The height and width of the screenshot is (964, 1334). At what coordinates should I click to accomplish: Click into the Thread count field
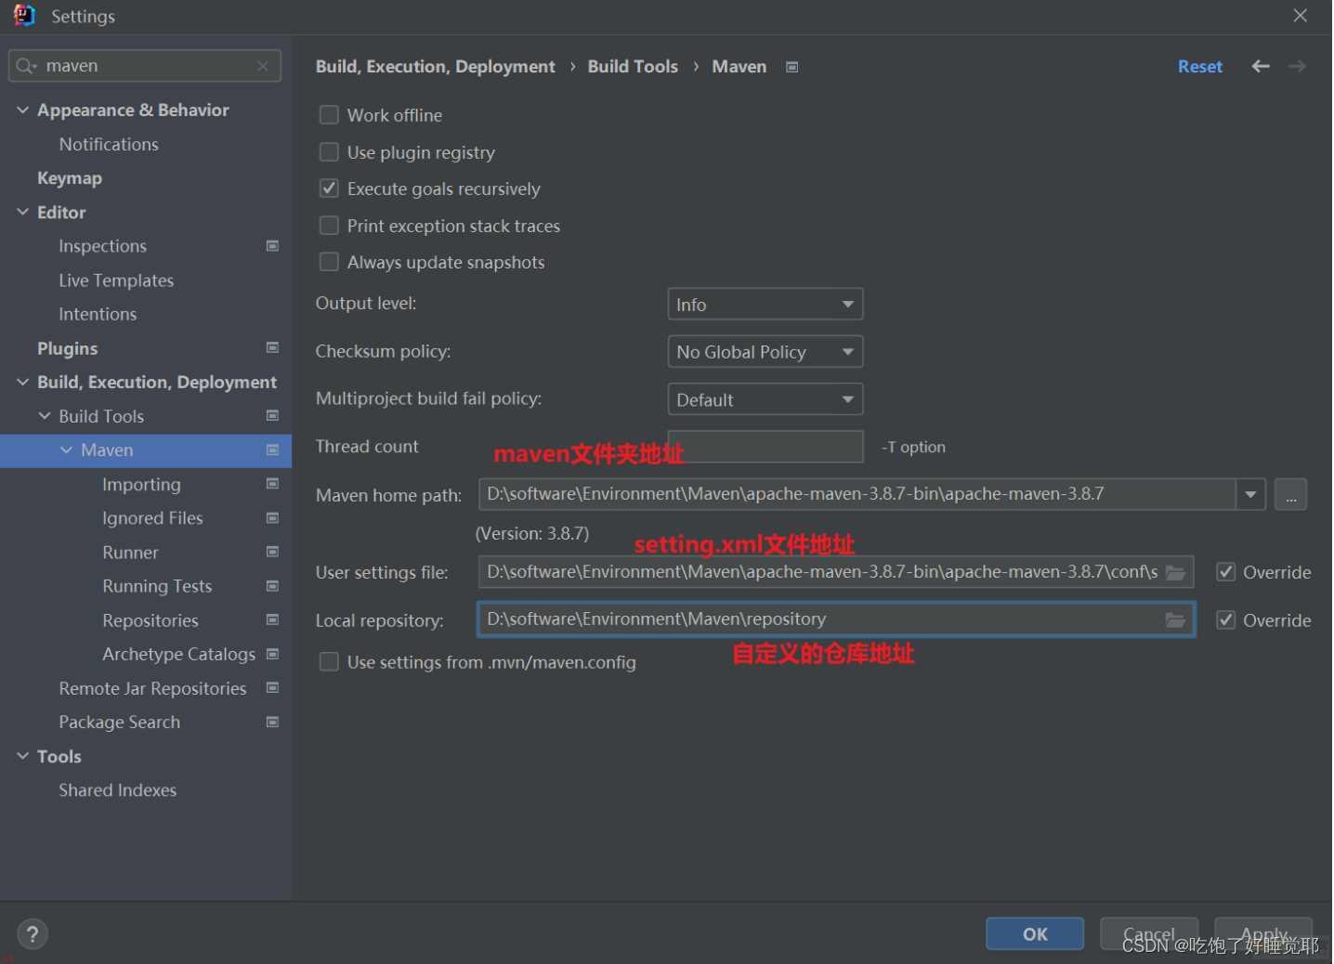click(x=765, y=447)
